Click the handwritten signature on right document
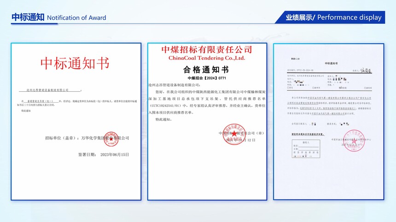This screenshot has height=222, width=396. click(366, 70)
